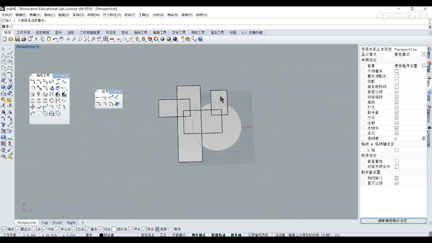Switch to Front viewport tab
Image resolution: width=432 pixels, height=243 pixels.
57,222
